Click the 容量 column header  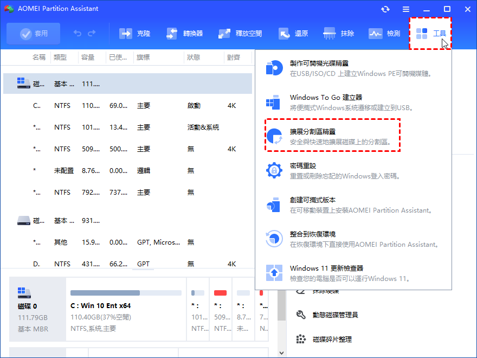click(x=88, y=57)
